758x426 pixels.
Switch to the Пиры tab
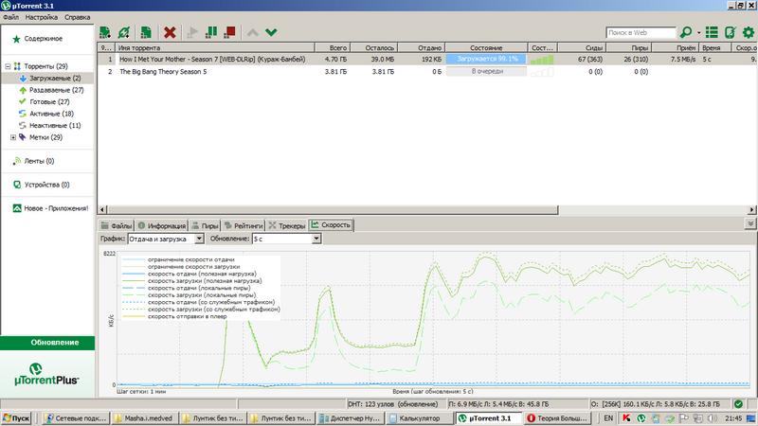(205, 225)
